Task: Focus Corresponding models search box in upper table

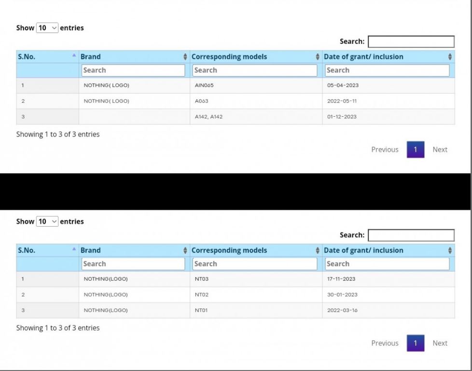Action: click(255, 70)
